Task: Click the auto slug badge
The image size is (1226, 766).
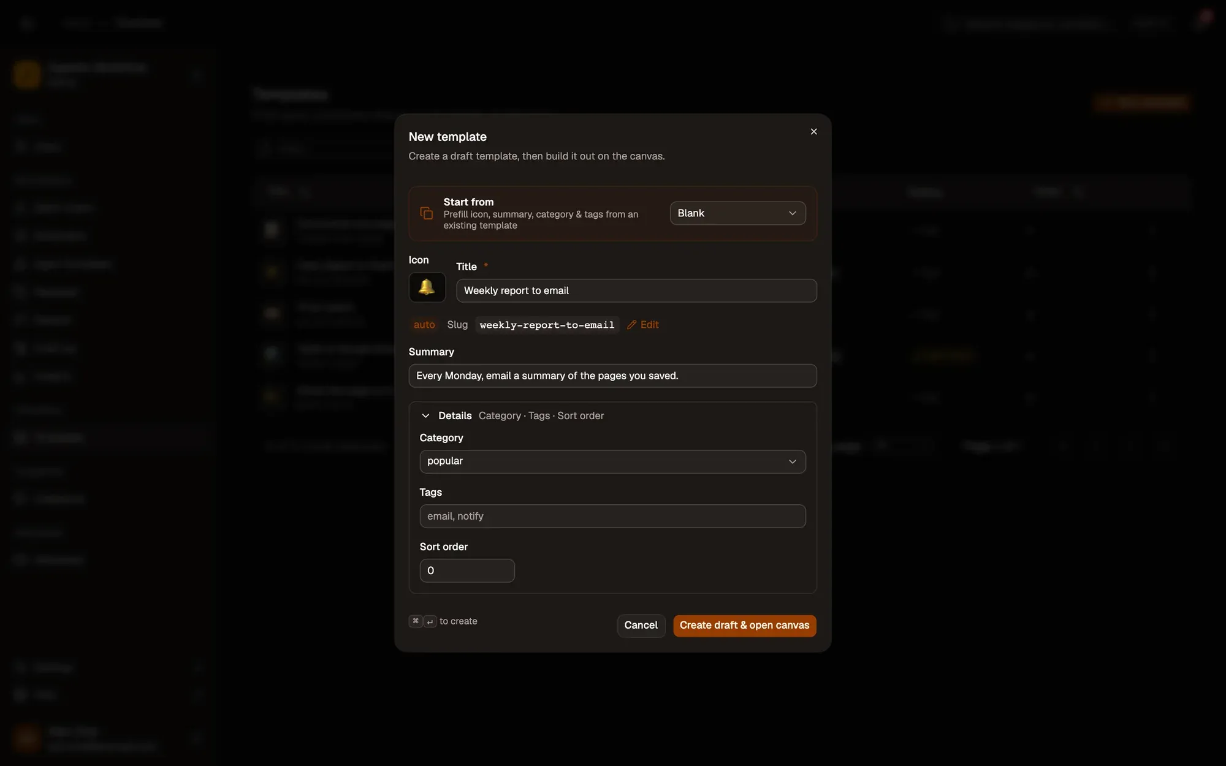Action: (424, 325)
